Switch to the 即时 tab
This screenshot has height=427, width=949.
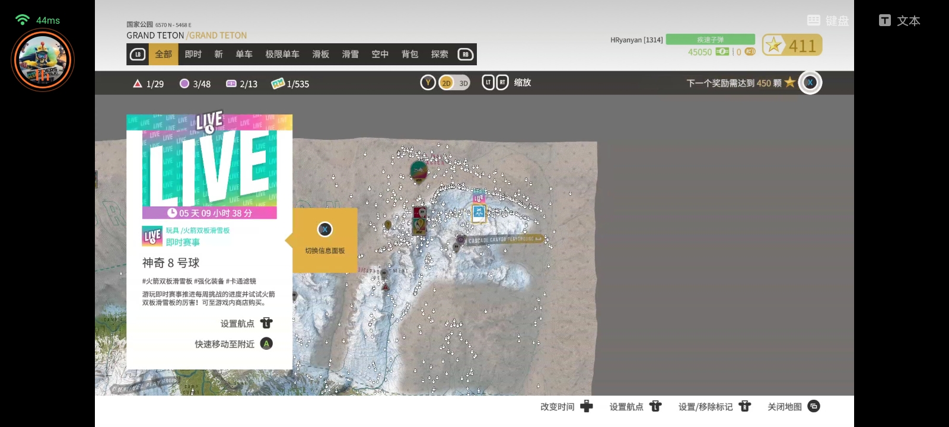[x=193, y=55]
